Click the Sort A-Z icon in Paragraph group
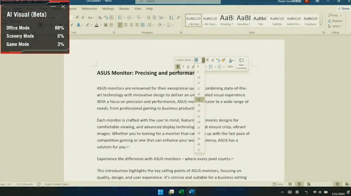Image resolution: width=351 pixels, height=196 pixels. click(x=171, y=18)
